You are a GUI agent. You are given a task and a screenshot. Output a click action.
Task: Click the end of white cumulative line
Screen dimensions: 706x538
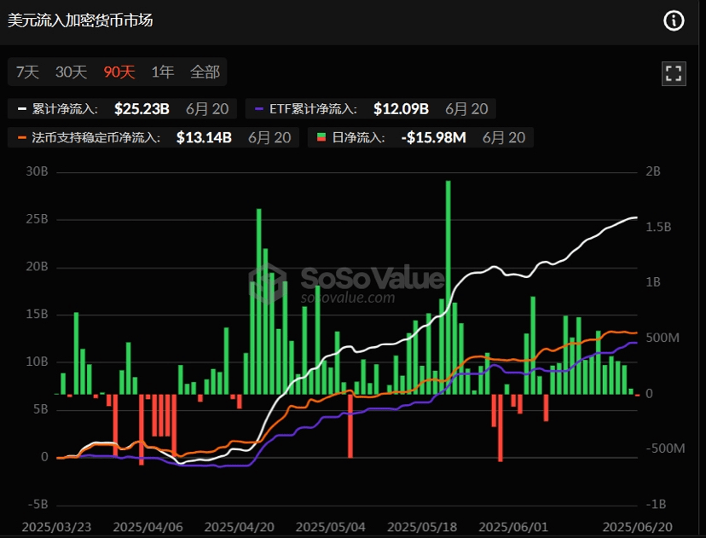pyautogui.click(x=636, y=217)
